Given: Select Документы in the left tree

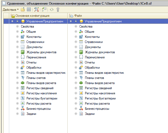Looking at the screenshot, I should point(34,47).
